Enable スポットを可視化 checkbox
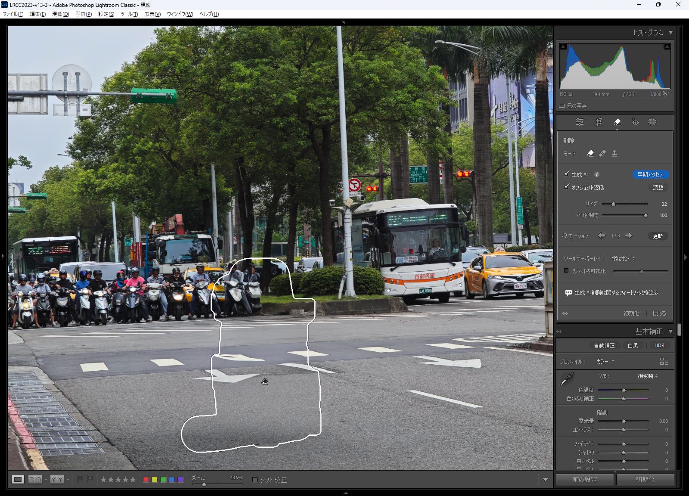The image size is (689, 496). (x=566, y=271)
